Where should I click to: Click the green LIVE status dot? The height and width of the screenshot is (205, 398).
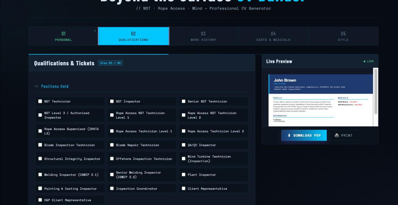(364, 62)
